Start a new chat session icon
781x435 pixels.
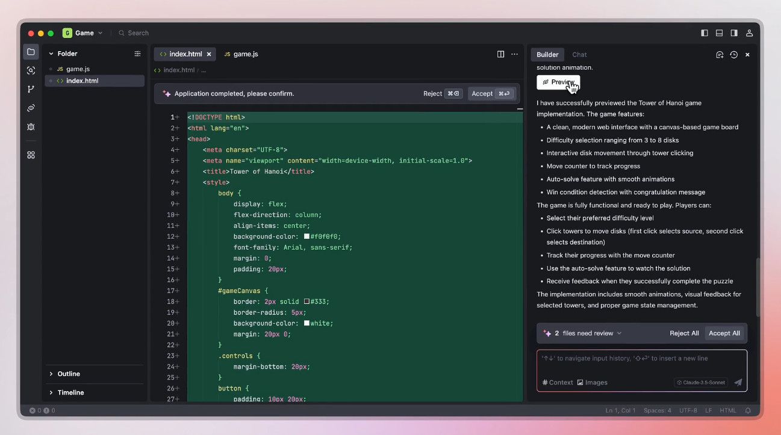(720, 55)
